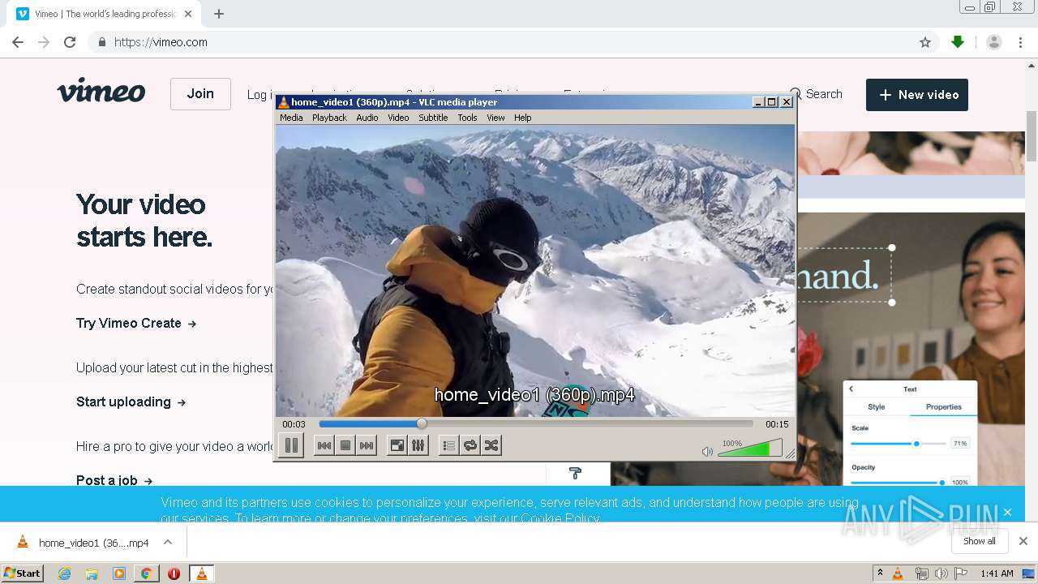Click the VLC cone icon in title bar
Screen dimensions: 1038x584
pos(283,102)
